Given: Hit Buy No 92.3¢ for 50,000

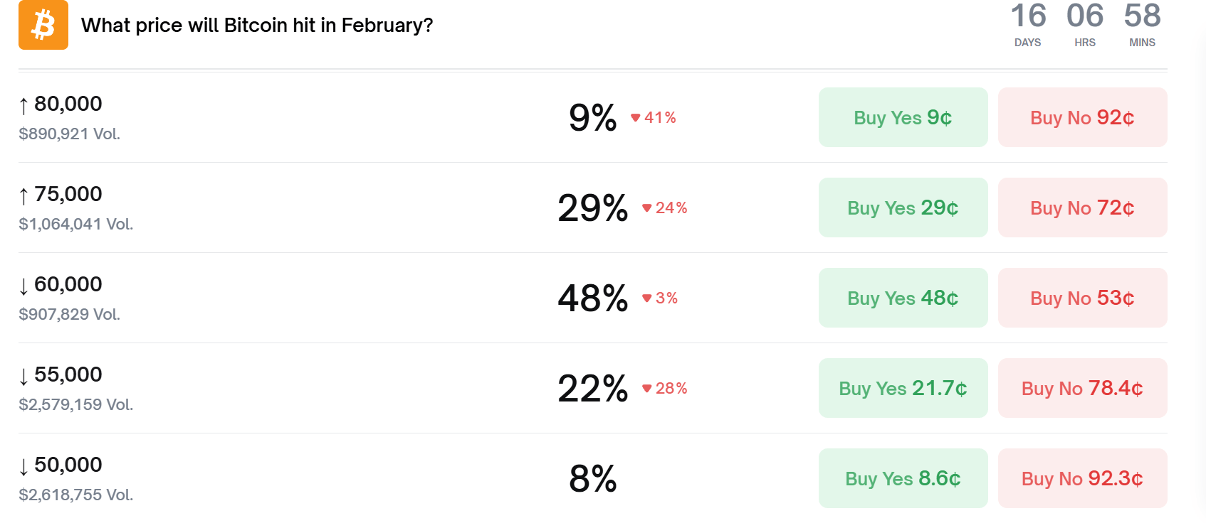Looking at the screenshot, I should [x=1082, y=478].
